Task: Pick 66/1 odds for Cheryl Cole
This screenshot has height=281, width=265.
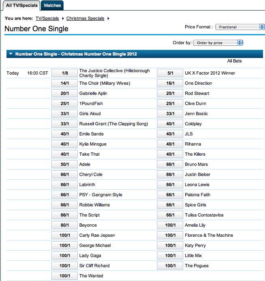Action: (65, 174)
